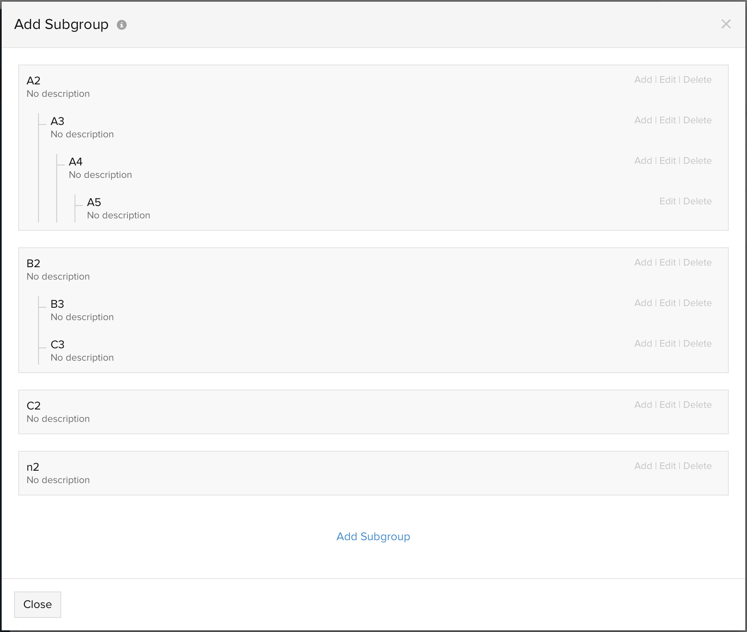Delete the B3 subgroup
747x632 pixels.
(x=697, y=303)
